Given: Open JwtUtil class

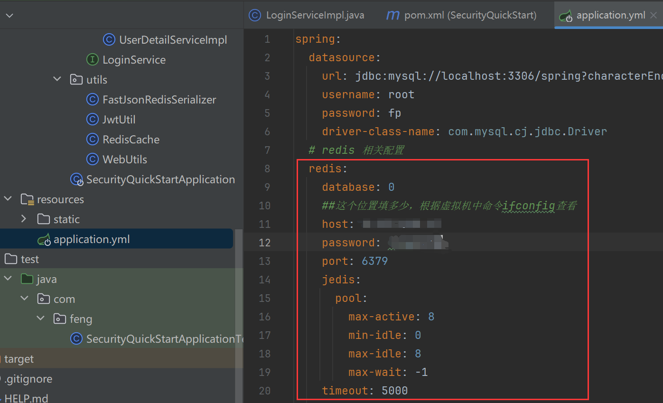Looking at the screenshot, I should tap(119, 120).
